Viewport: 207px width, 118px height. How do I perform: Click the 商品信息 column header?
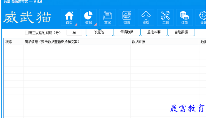click(x=77, y=42)
